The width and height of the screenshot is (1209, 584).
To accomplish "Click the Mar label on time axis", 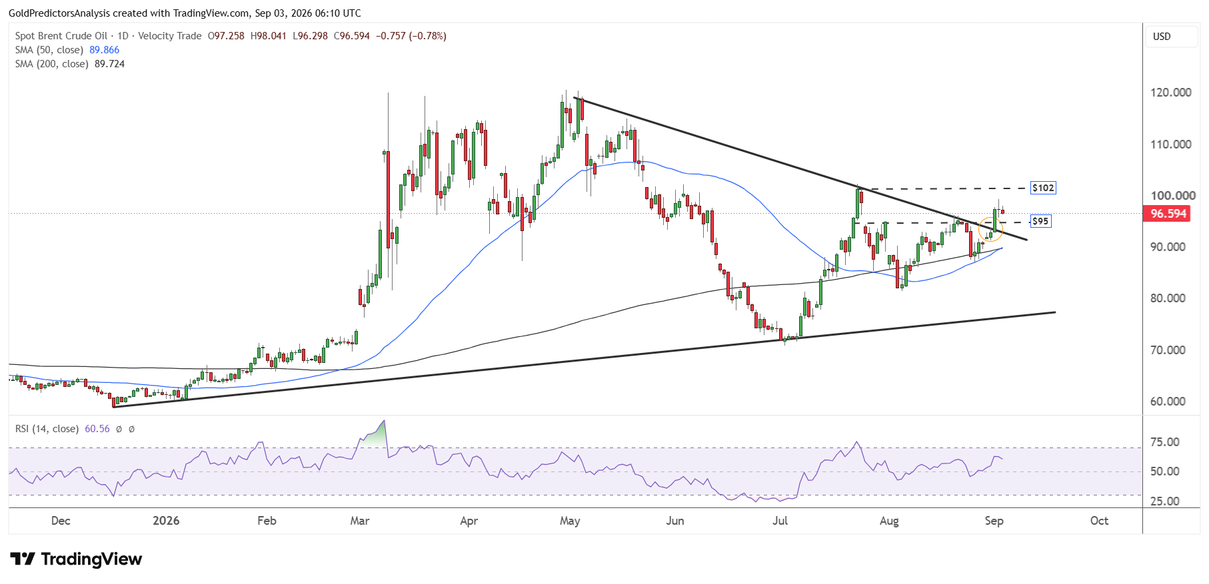I will pyautogui.click(x=360, y=521).
